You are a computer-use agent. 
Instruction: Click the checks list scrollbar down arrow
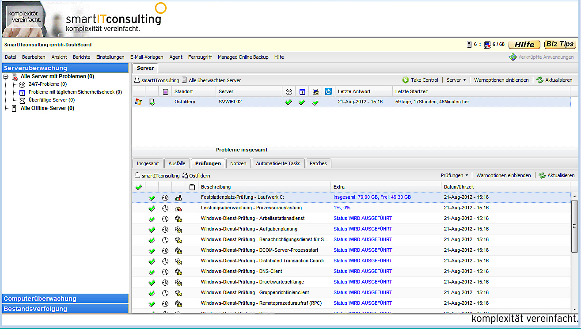point(575,310)
